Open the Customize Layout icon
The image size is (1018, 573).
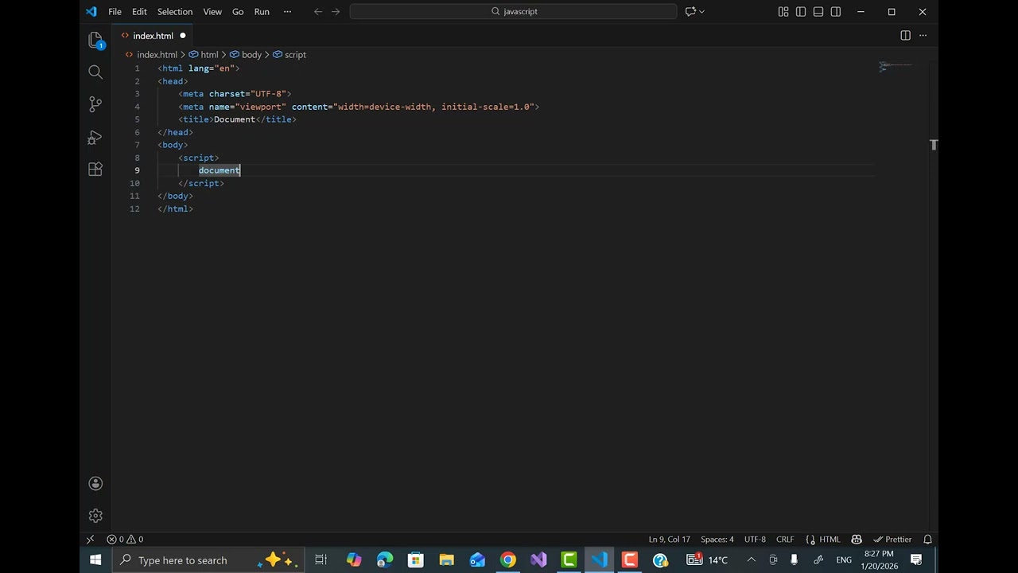click(x=783, y=12)
